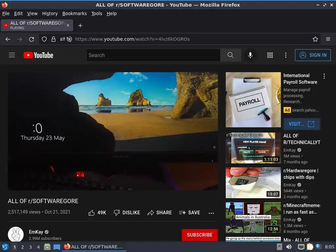
Task: Open the r/Minecraftmemes video title
Action: click(x=302, y=208)
